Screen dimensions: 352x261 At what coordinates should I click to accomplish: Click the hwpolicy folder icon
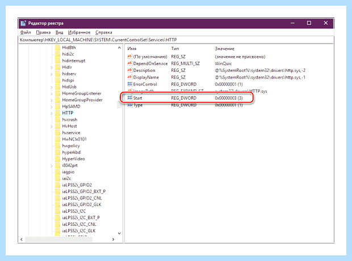[58, 146]
